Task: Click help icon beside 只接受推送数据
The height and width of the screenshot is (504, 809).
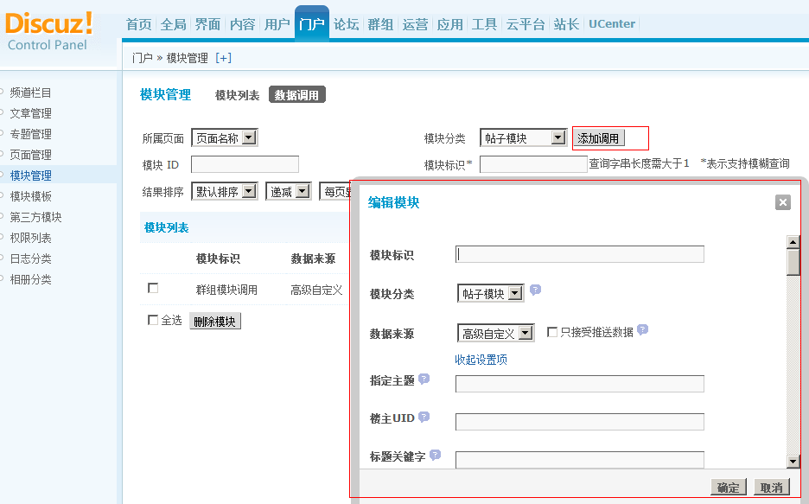Action: point(642,330)
